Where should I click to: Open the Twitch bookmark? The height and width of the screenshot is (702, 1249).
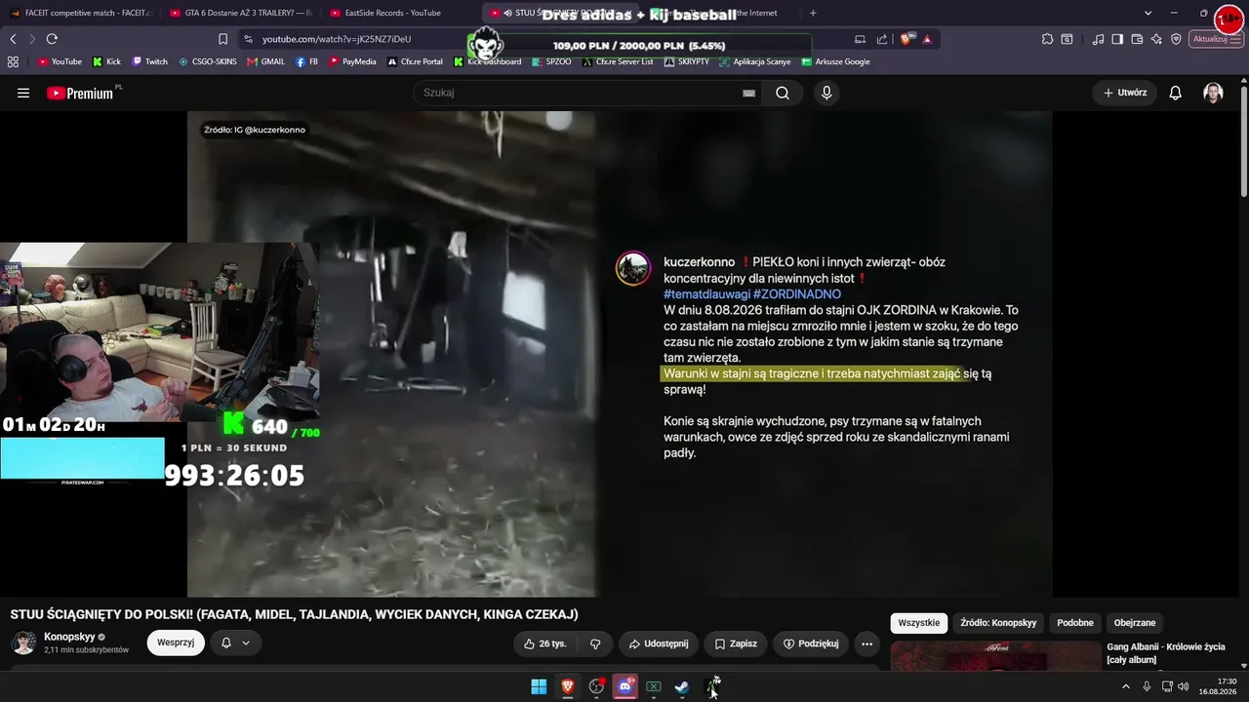[150, 61]
